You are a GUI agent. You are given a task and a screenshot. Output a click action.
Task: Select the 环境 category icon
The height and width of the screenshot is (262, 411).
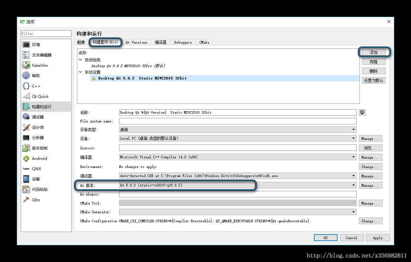coord(26,45)
